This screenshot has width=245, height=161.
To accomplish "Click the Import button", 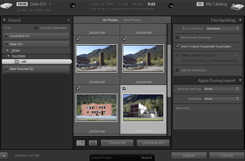I will pyautogui.click(x=189, y=156).
